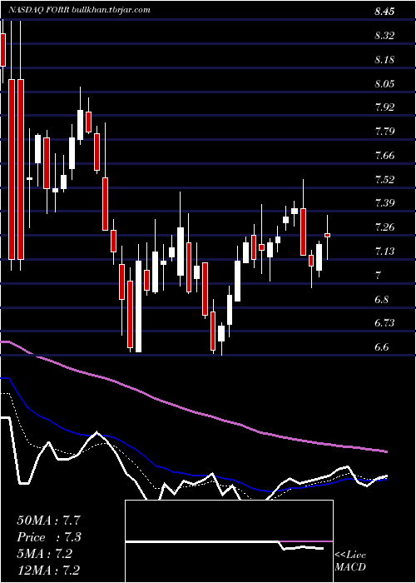Click the 6.73 price axis label
The height and width of the screenshot is (583, 416).
pos(384,323)
